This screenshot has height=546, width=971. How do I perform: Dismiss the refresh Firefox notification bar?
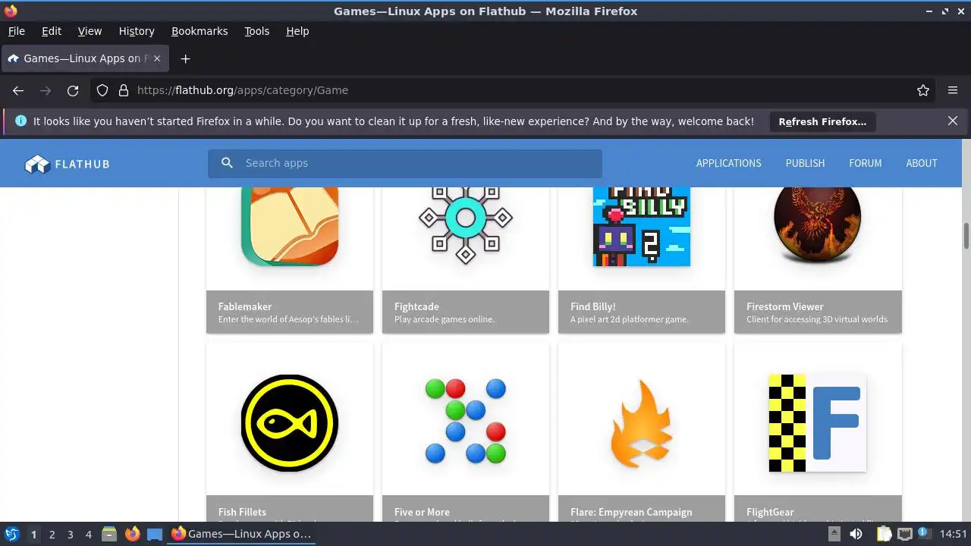tap(953, 121)
